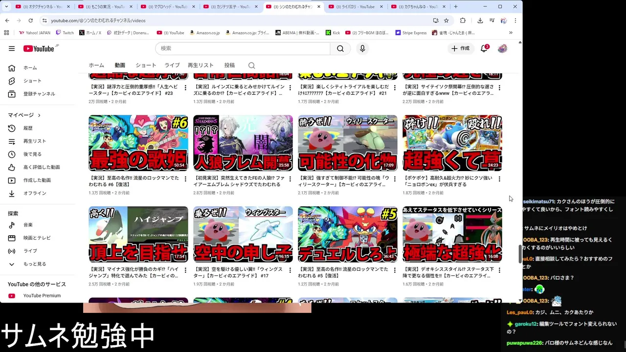The image size is (626, 352).
Task: Show more bookmarks with the chevron
Action: [x=511, y=33]
